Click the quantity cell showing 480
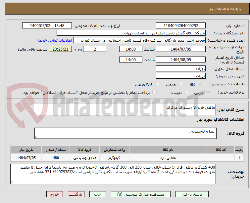Screen dimensions: 250x203 coord(56,158)
